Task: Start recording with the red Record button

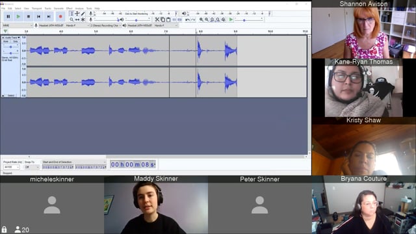Action: point(60,16)
